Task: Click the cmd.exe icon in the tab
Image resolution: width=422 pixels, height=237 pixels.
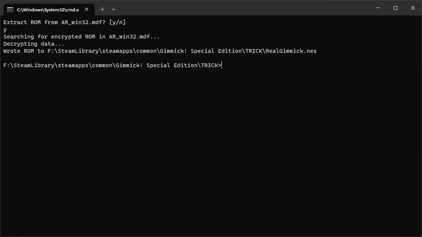Action: pos(10,10)
